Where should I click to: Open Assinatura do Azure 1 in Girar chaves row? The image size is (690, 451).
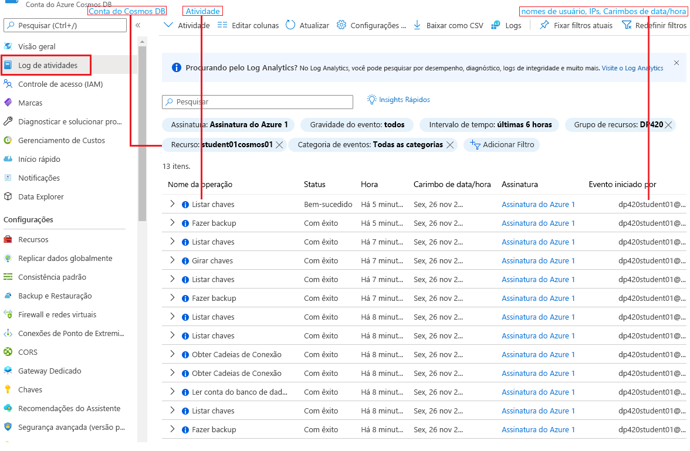click(538, 260)
